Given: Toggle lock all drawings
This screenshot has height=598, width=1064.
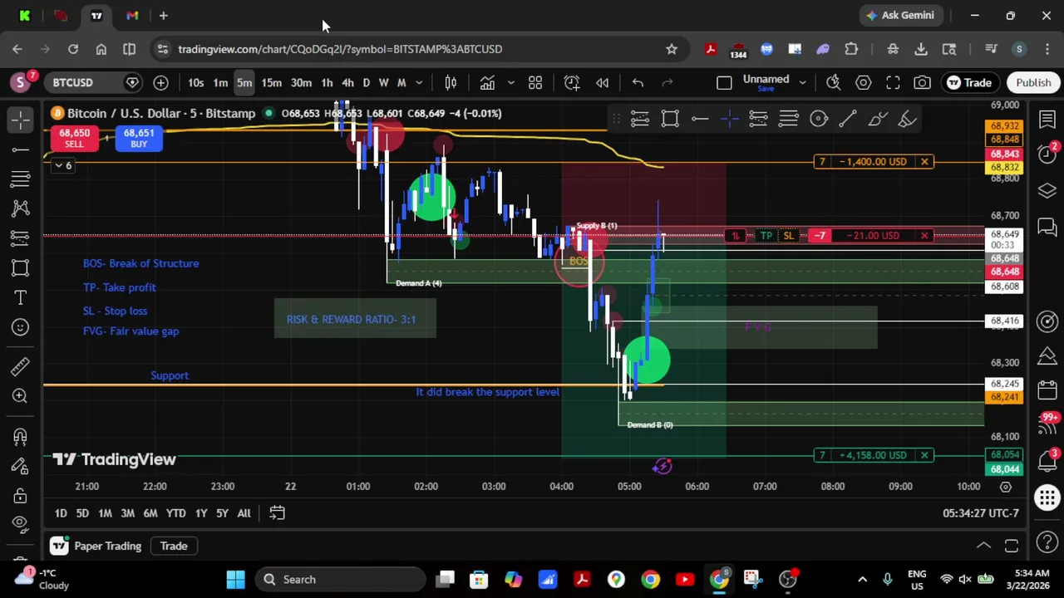Looking at the screenshot, I should click(21, 496).
